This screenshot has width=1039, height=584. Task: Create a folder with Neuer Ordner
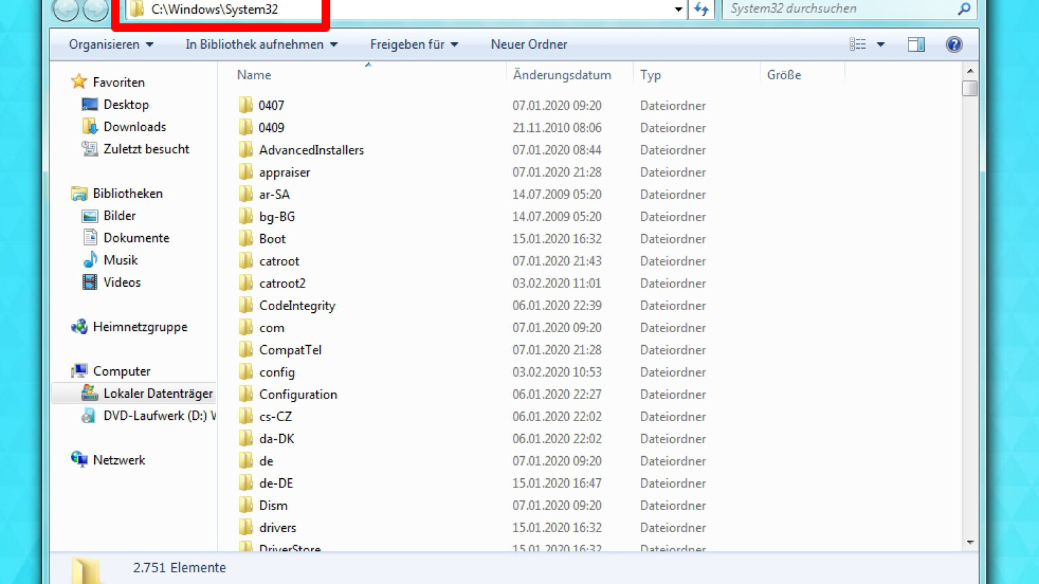528,44
